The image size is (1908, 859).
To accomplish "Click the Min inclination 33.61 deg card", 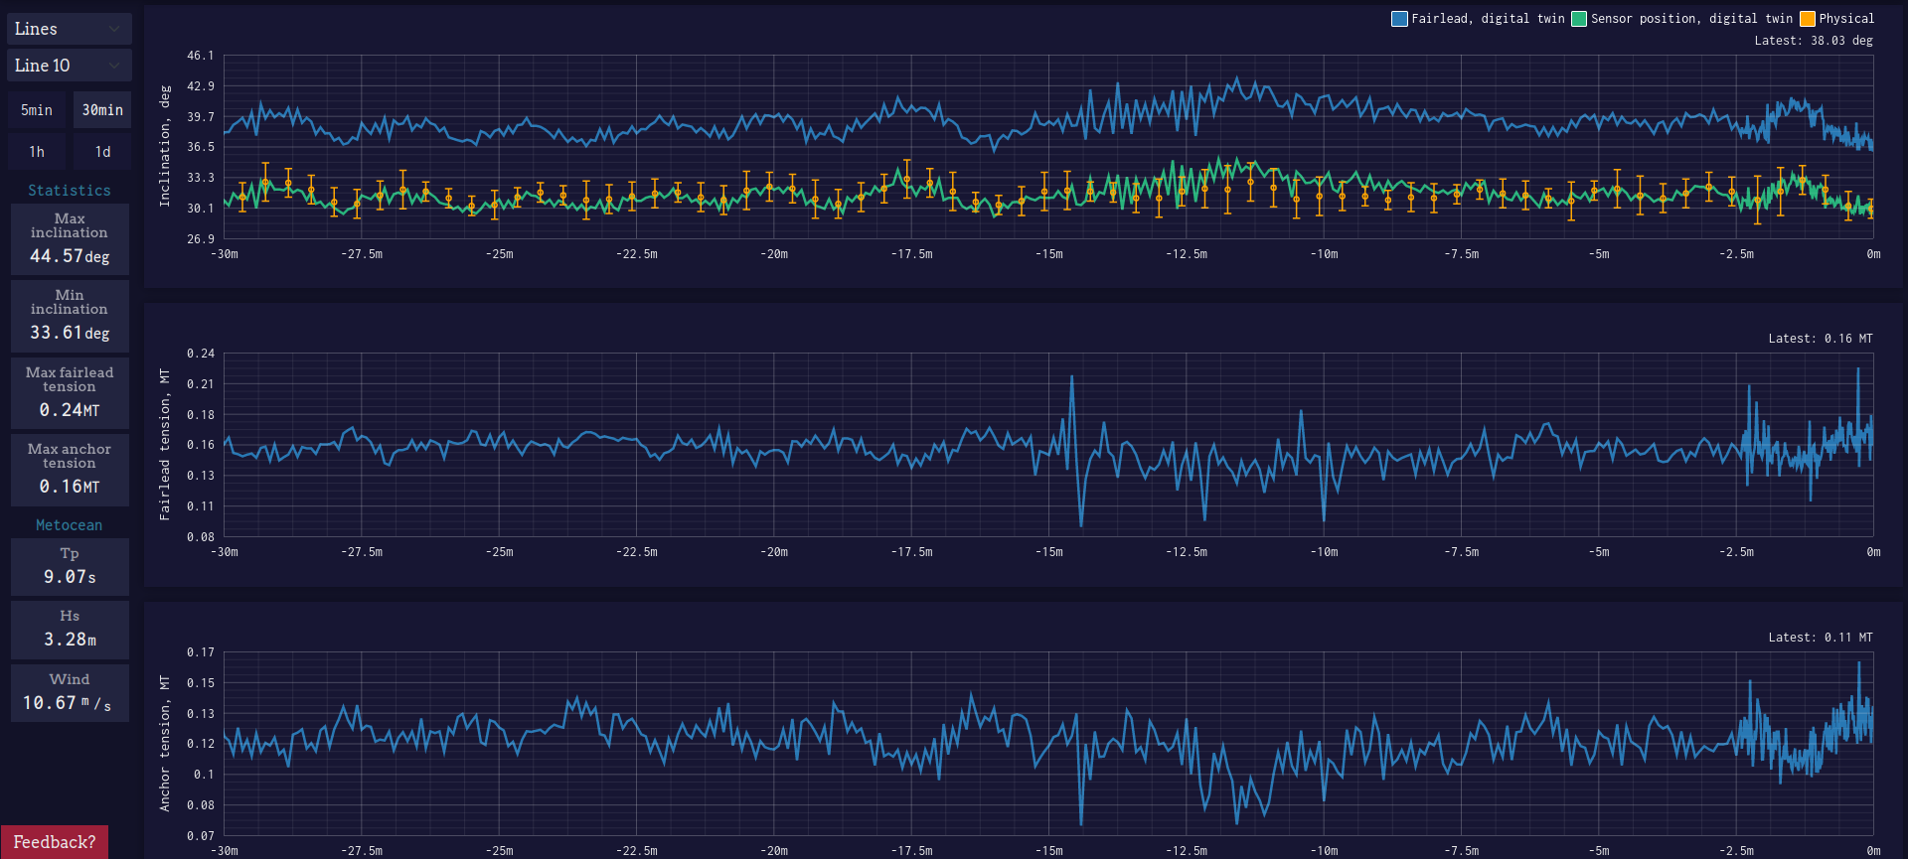I will click(x=70, y=316).
